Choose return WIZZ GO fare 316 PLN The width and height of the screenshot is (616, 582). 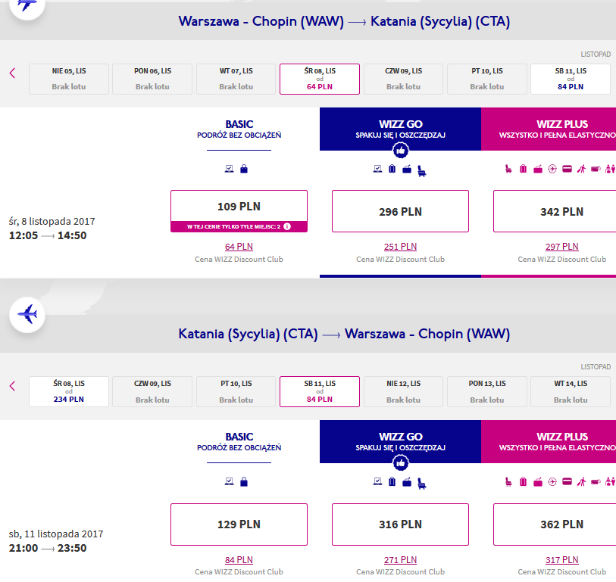(400, 524)
